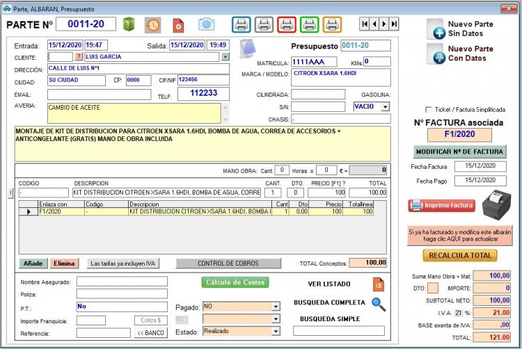Click the AVERIA text area
The image size is (522, 349).
point(134,113)
